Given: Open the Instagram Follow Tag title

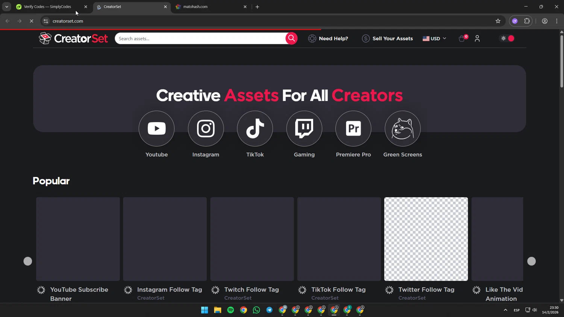Looking at the screenshot, I should tap(170, 290).
